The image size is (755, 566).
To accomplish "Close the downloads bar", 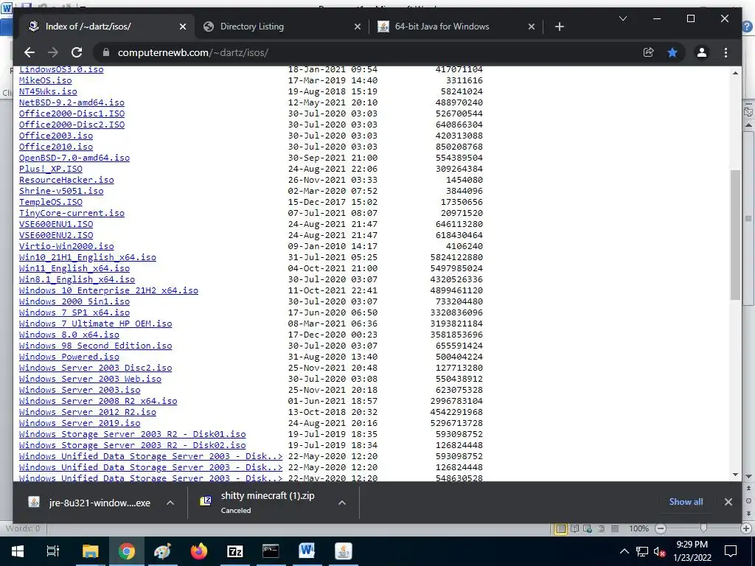I will click(728, 501).
